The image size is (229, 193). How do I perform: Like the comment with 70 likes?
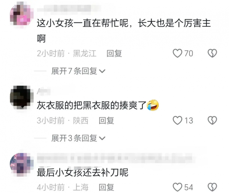(177, 53)
